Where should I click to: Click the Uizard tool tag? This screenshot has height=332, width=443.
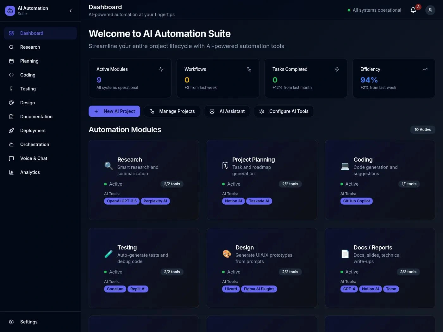[x=231, y=289]
